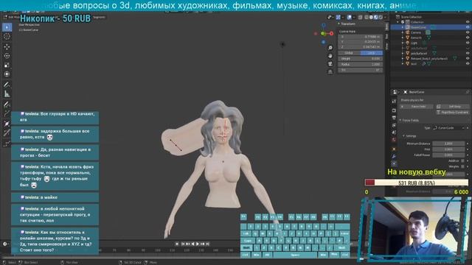Select the Randomize tool at toolbar bottom
This screenshot has width=472, height=265.
7,144
